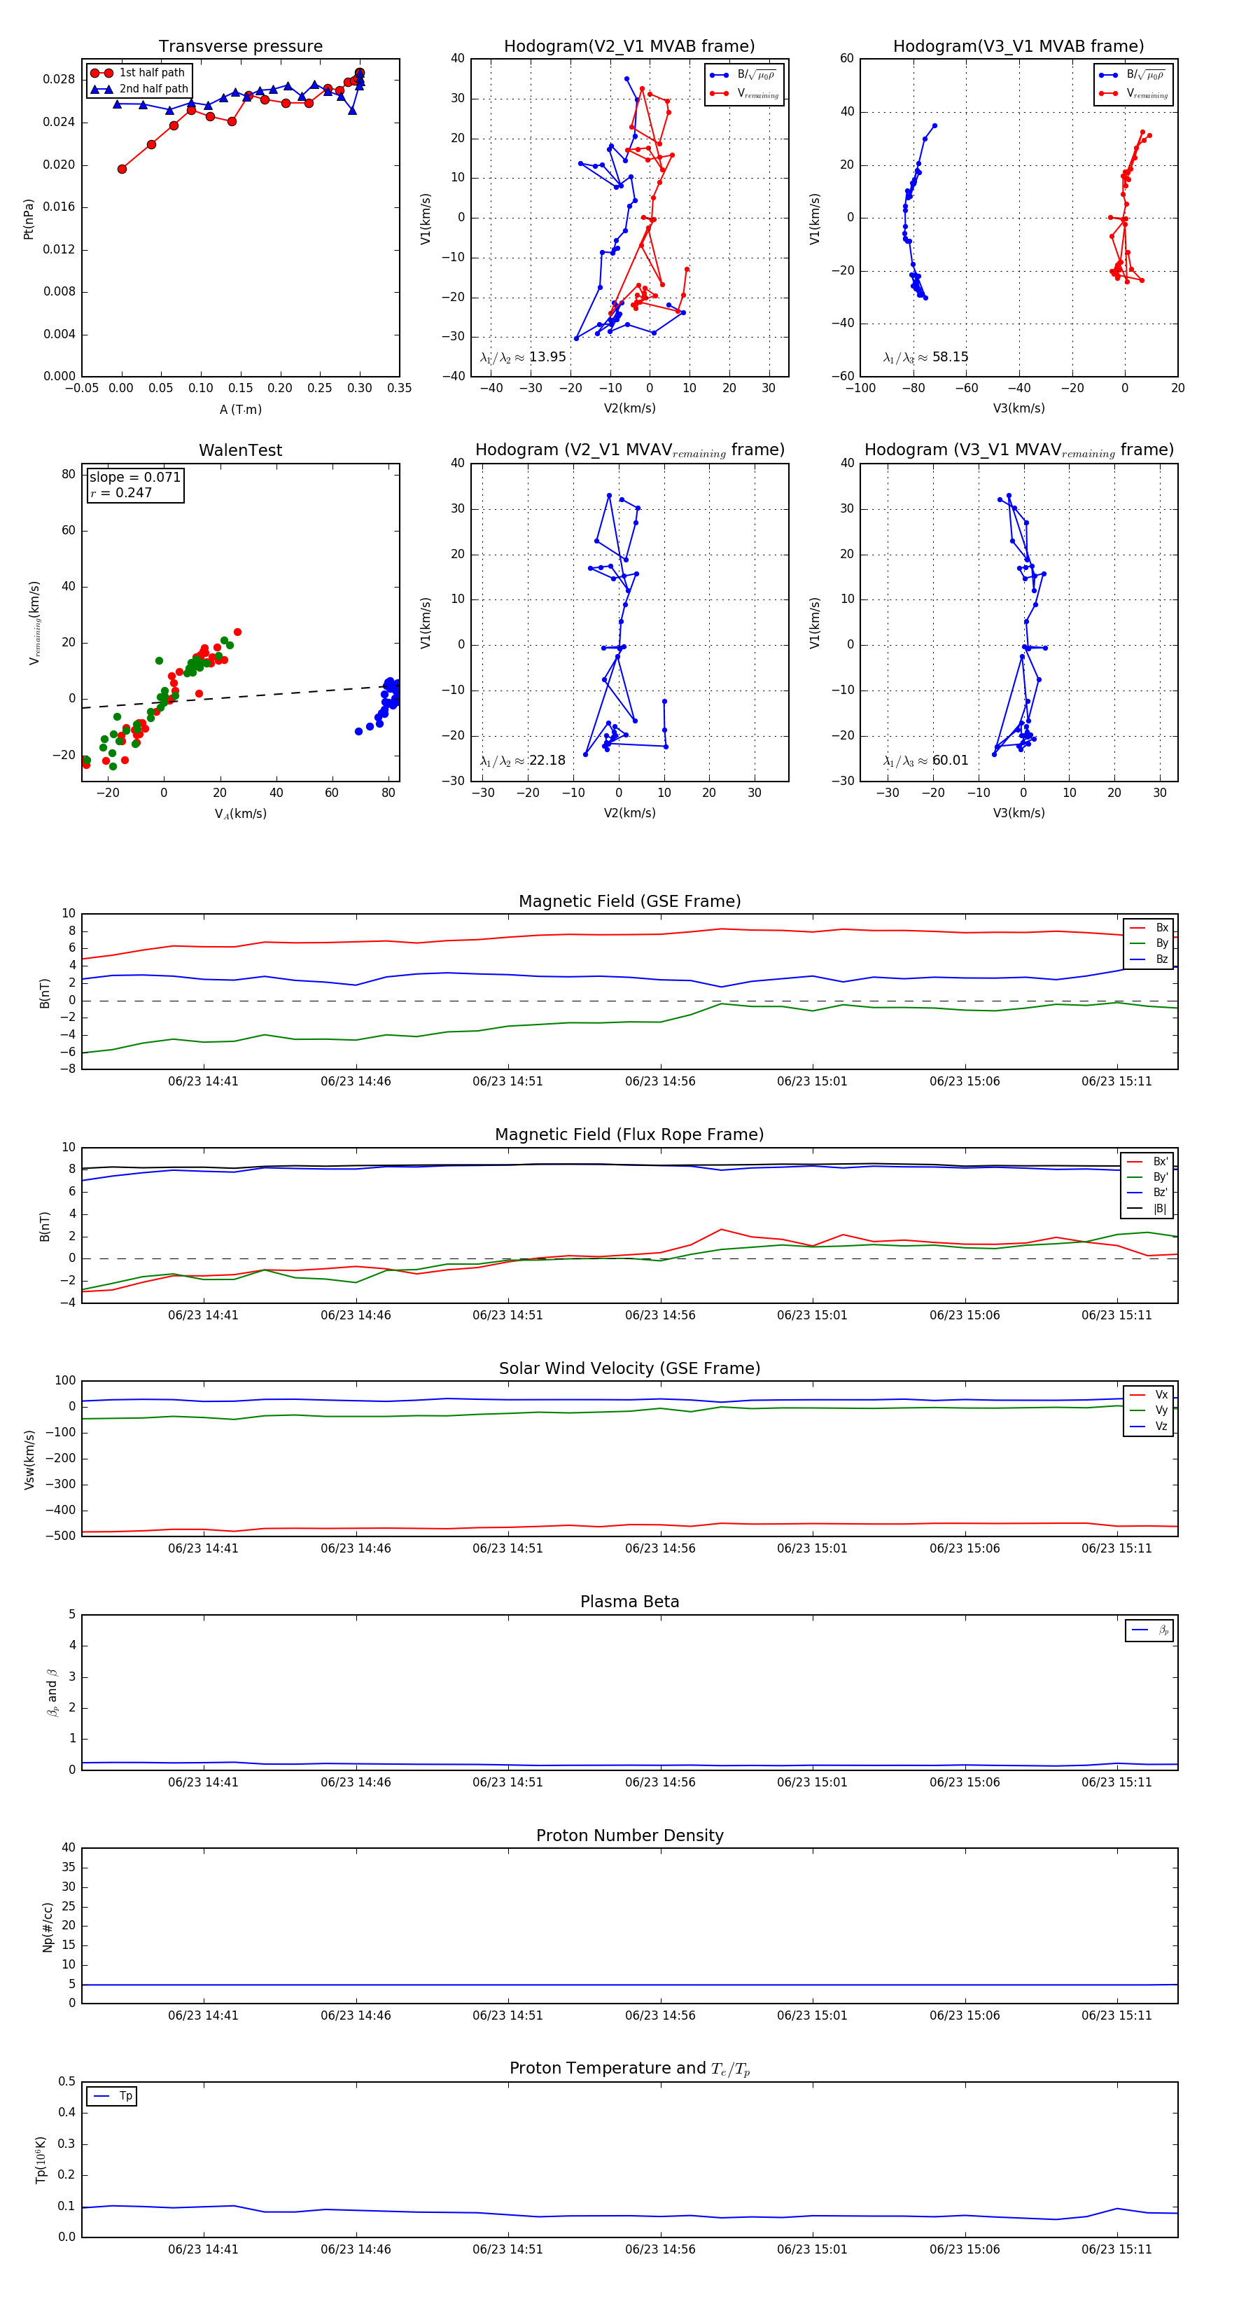Click the "Np(#/cc)" y-axis label
The height and width of the screenshot is (2311, 1260).
coord(48,1927)
